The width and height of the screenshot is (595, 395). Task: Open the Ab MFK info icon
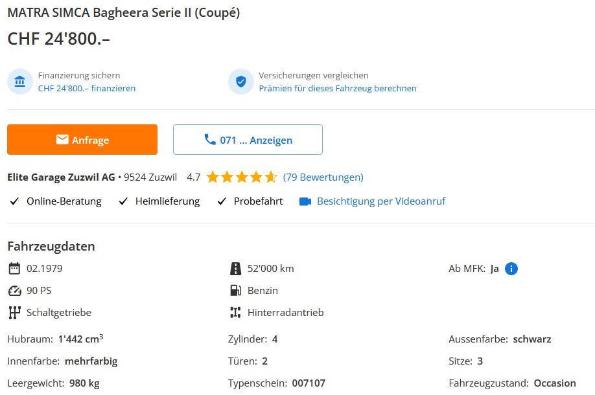(511, 269)
